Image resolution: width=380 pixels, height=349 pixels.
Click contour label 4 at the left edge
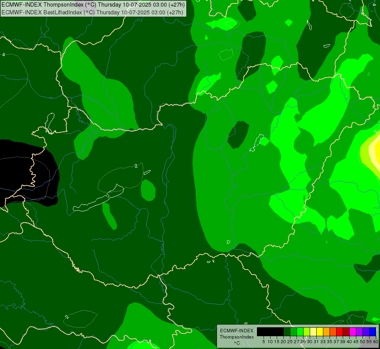(x=3, y=55)
